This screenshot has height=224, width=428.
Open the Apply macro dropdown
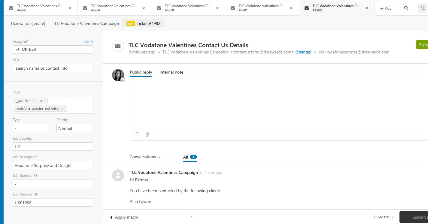pyautogui.click(x=151, y=217)
